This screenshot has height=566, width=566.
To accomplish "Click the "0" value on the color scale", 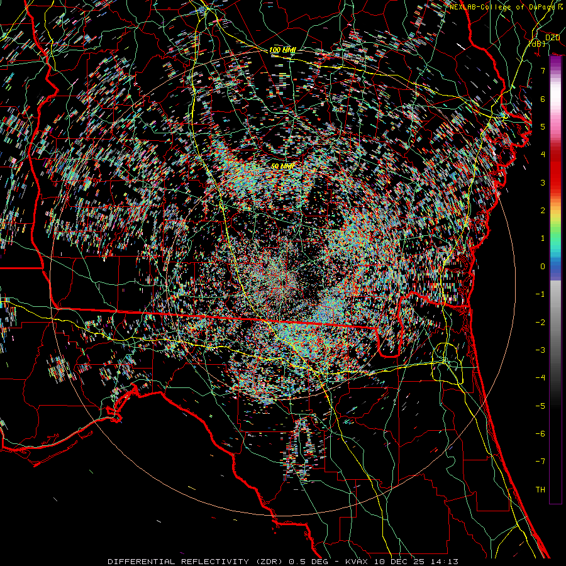I will pos(543,267).
